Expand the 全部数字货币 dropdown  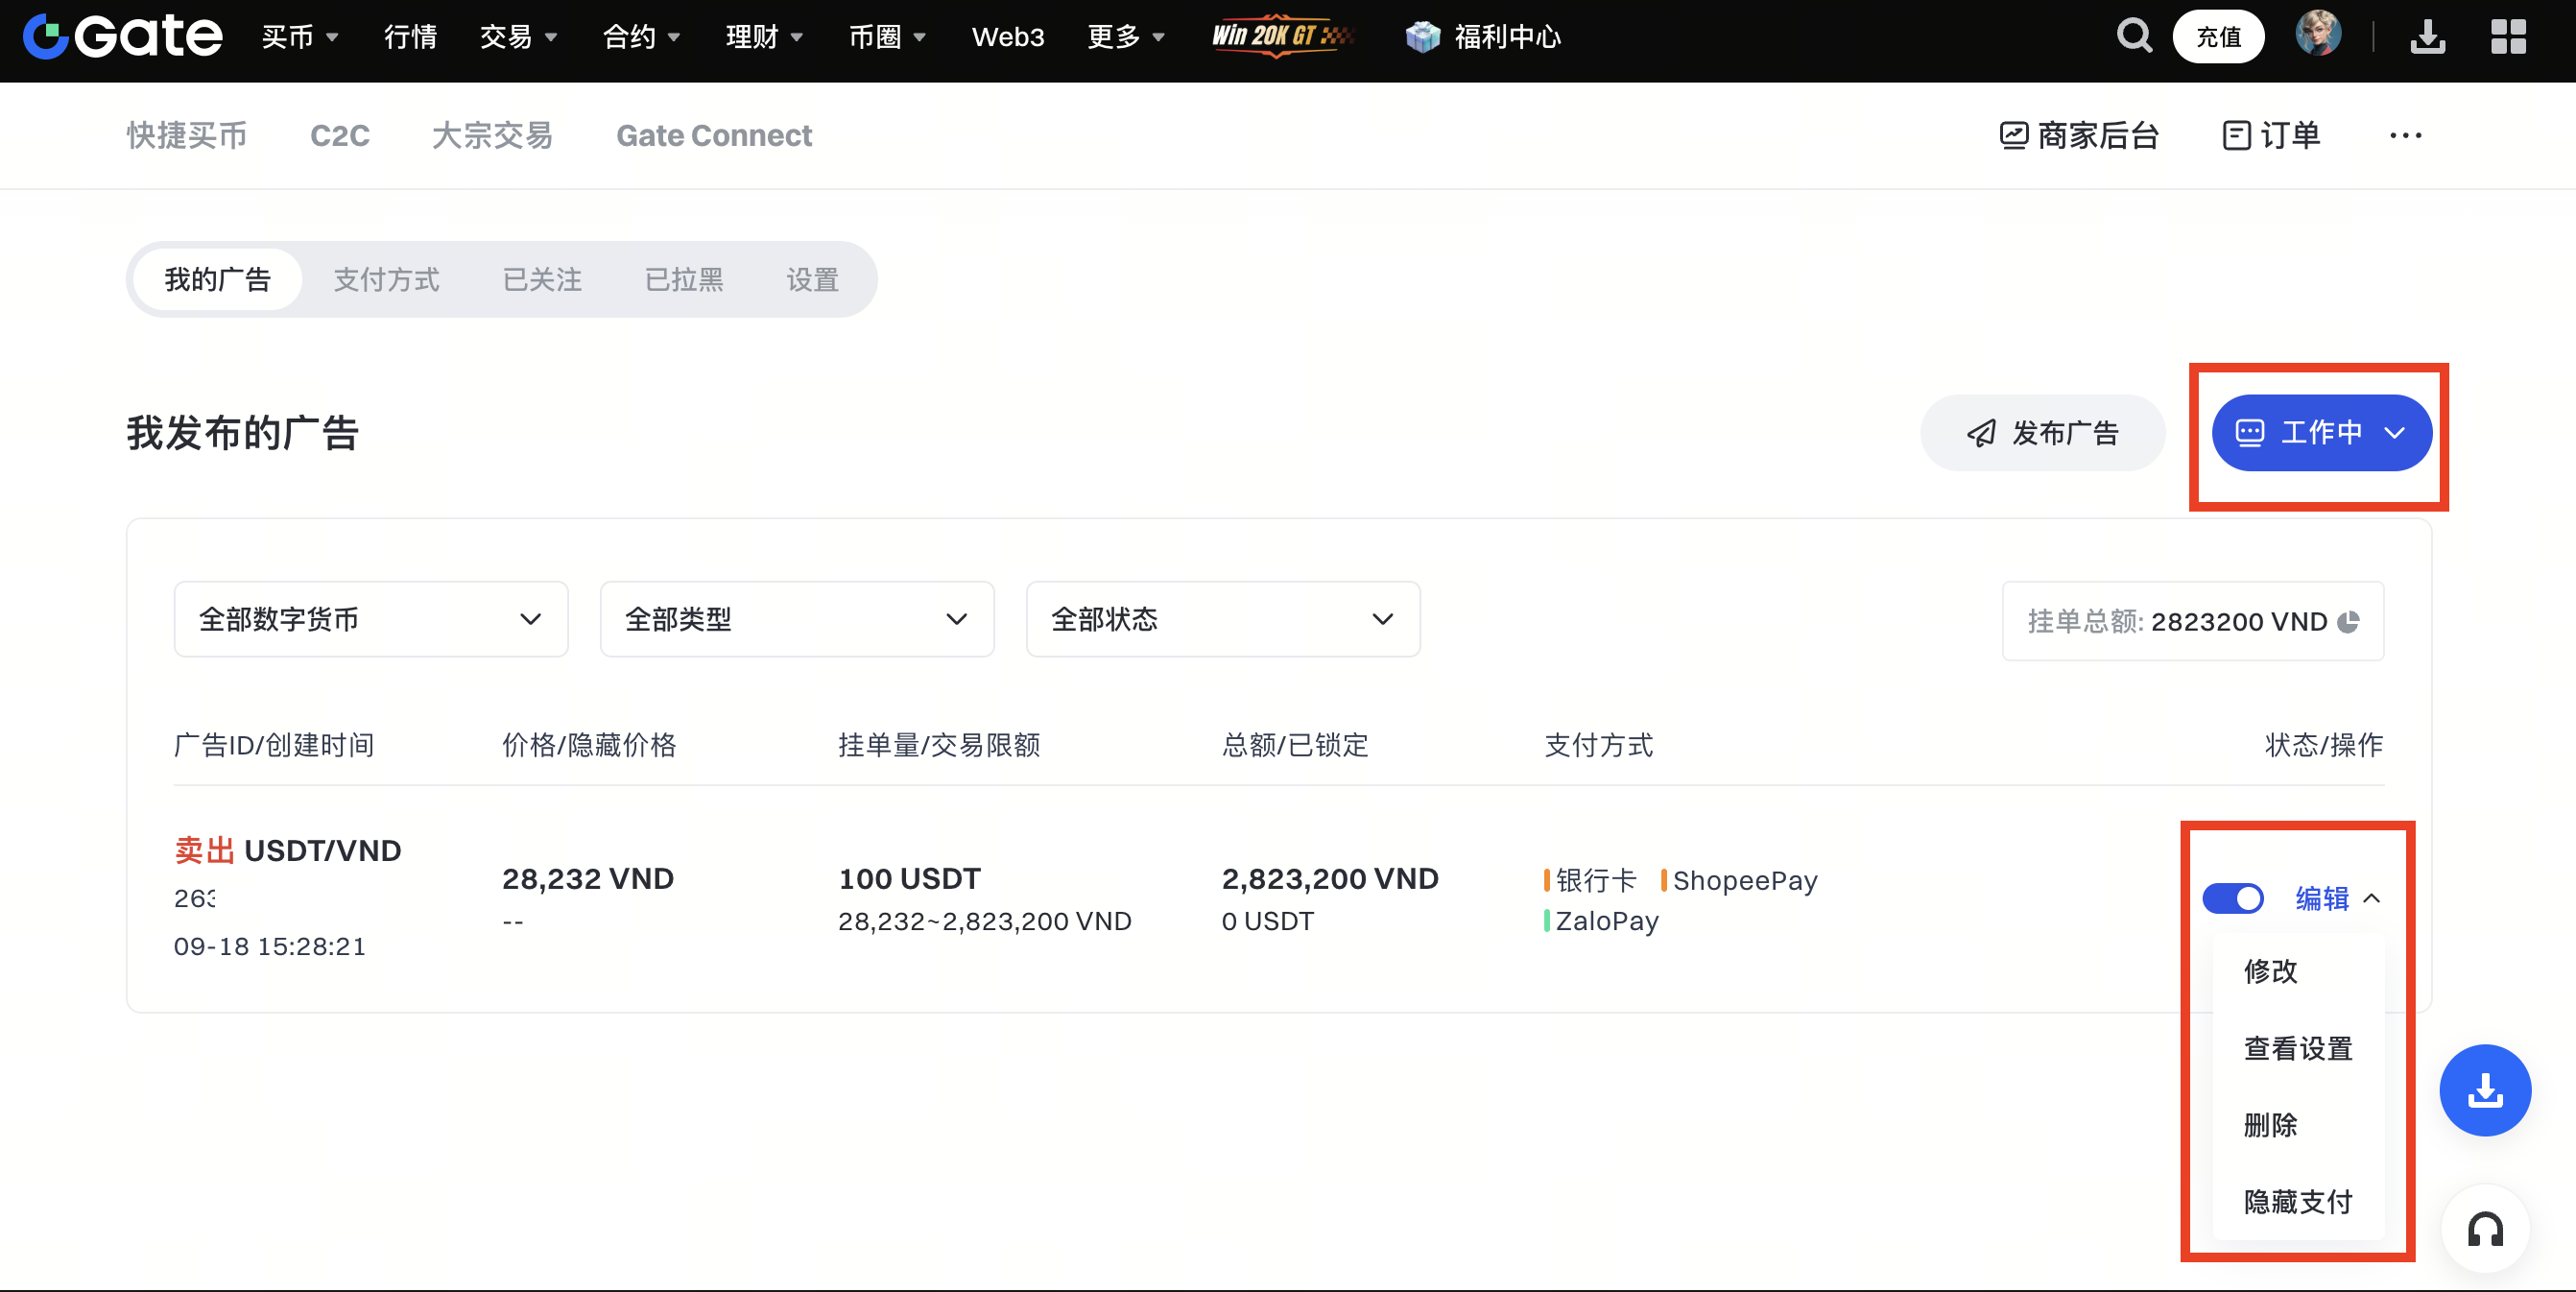[x=370, y=619]
